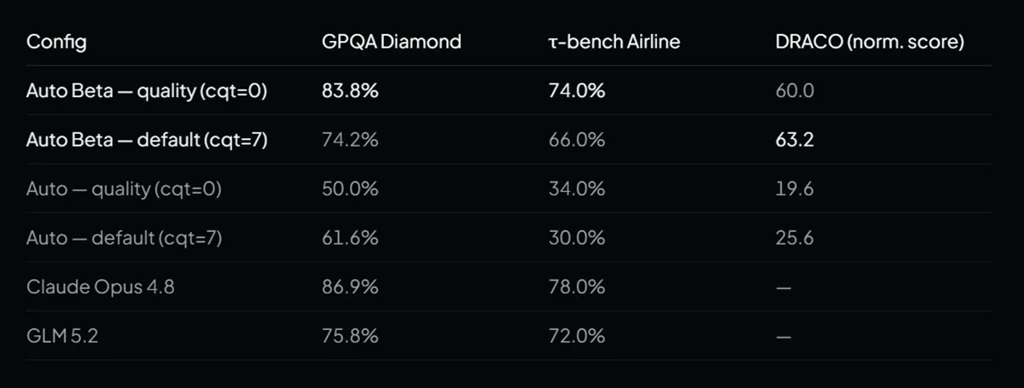This screenshot has height=388, width=1024.
Task: Click the DRACO (norm. score) header
Action: pos(868,41)
